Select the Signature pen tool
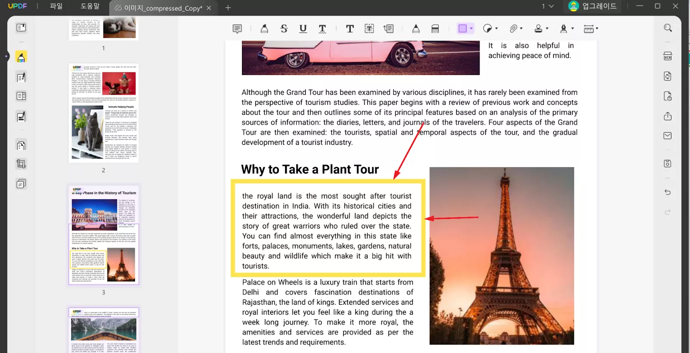This screenshot has height=353, width=690. coord(564,28)
